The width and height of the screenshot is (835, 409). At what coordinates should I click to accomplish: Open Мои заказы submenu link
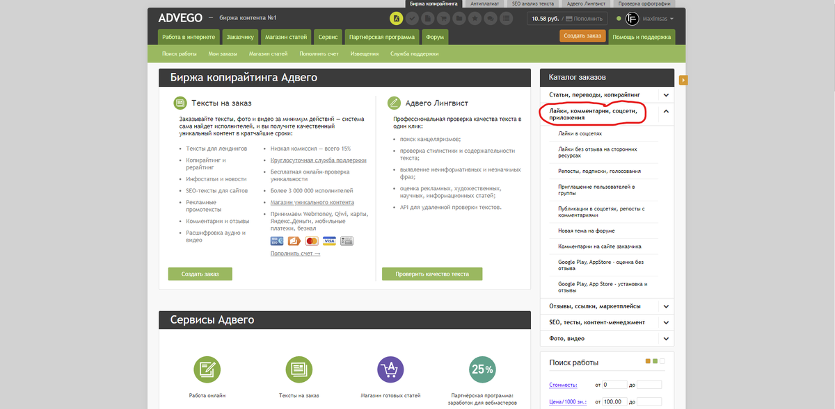(223, 53)
